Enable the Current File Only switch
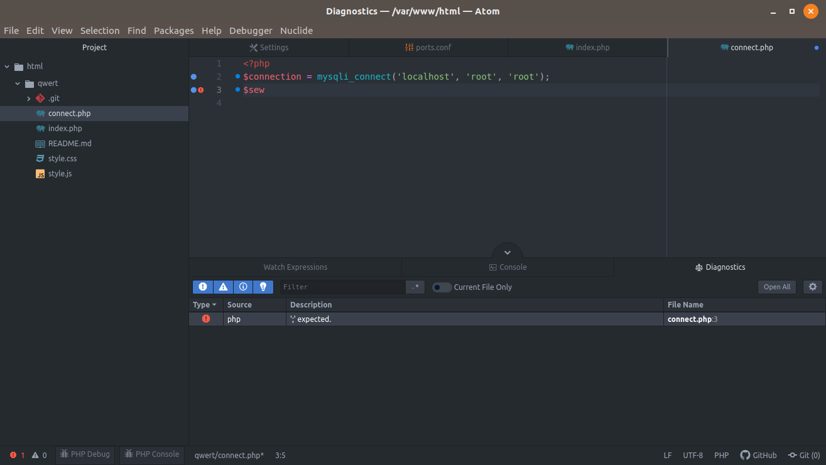 click(x=442, y=287)
